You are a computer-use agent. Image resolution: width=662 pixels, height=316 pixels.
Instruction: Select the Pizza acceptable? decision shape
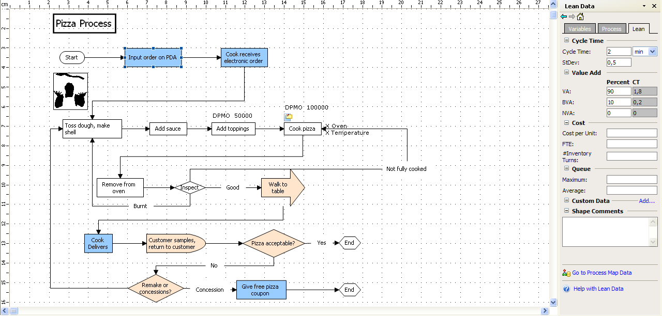click(273, 243)
